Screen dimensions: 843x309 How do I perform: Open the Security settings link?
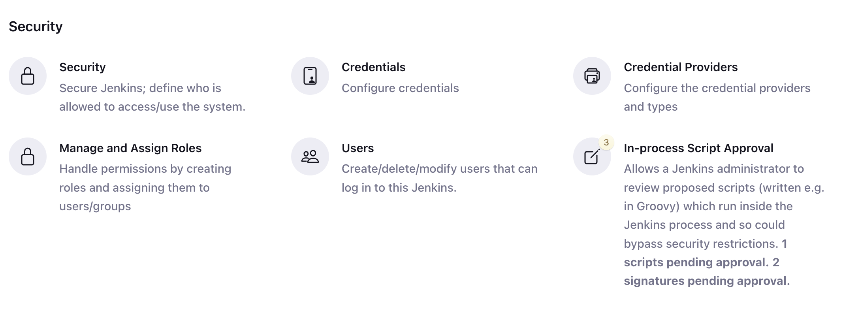coord(83,67)
